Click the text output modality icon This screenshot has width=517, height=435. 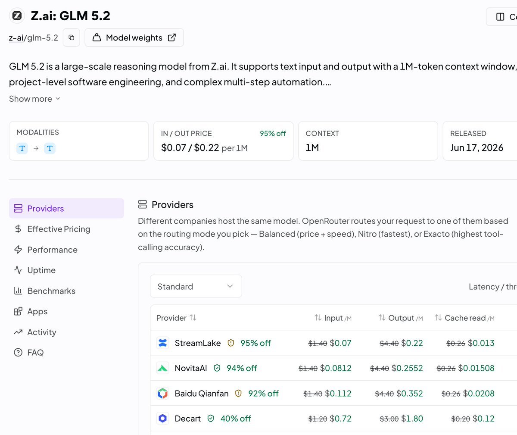pos(50,148)
